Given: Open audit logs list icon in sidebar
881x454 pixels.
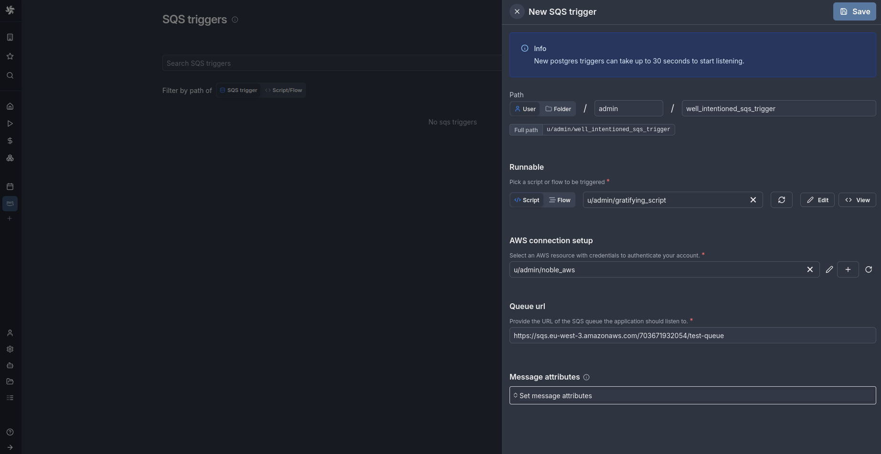Looking at the screenshot, I should [10, 398].
